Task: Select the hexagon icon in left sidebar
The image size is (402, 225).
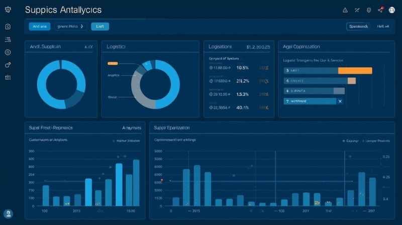Action: [x=8, y=27]
